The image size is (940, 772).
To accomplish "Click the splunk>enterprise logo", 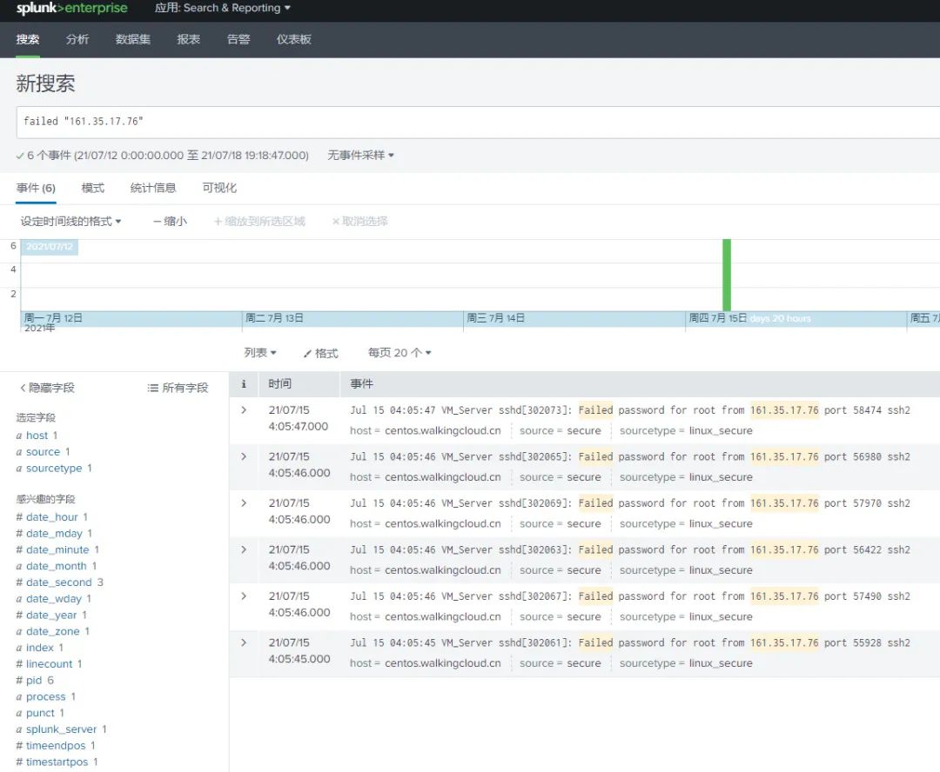I will pos(71,9).
